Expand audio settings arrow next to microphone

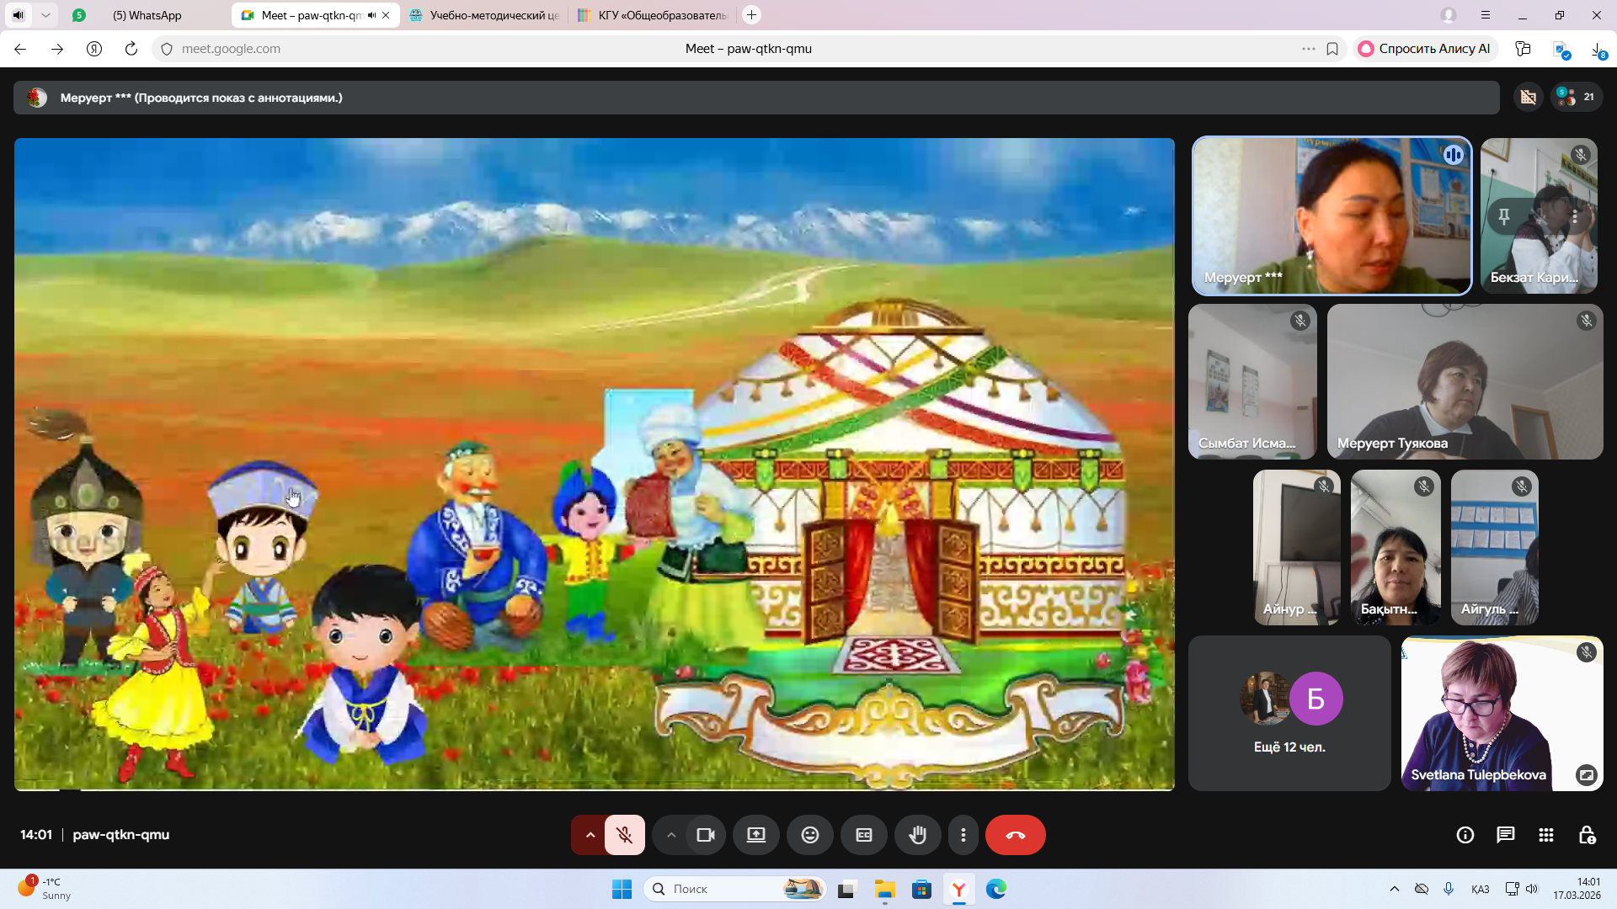click(x=590, y=835)
